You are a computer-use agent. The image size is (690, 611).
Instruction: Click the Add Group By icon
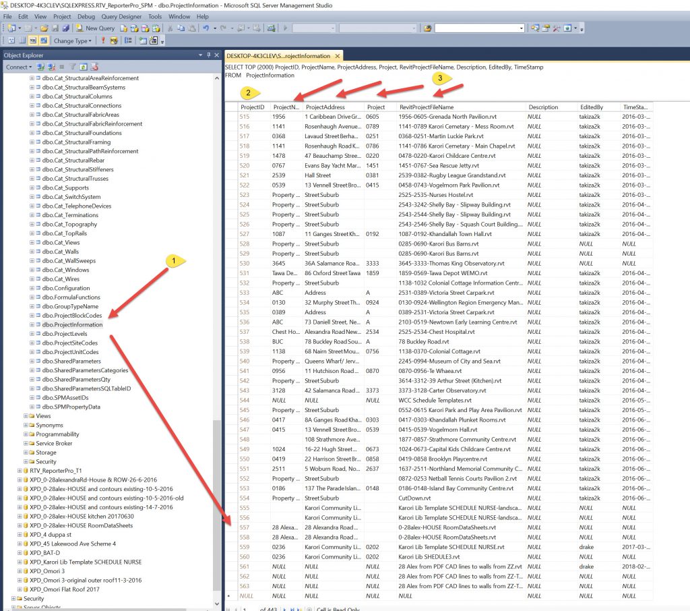pos(128,40)
